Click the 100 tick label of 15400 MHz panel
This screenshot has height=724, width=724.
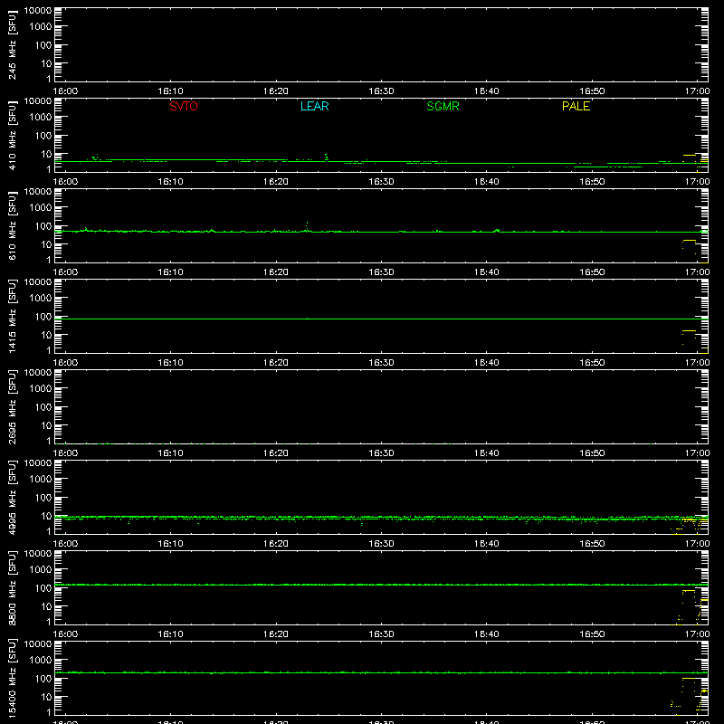[x=43, y=679]
